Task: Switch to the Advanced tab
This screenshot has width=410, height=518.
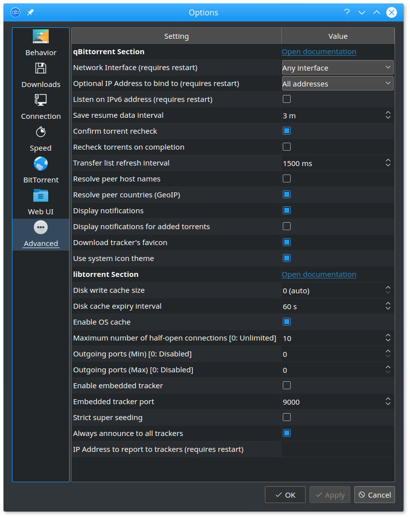Action: [41, 234]
